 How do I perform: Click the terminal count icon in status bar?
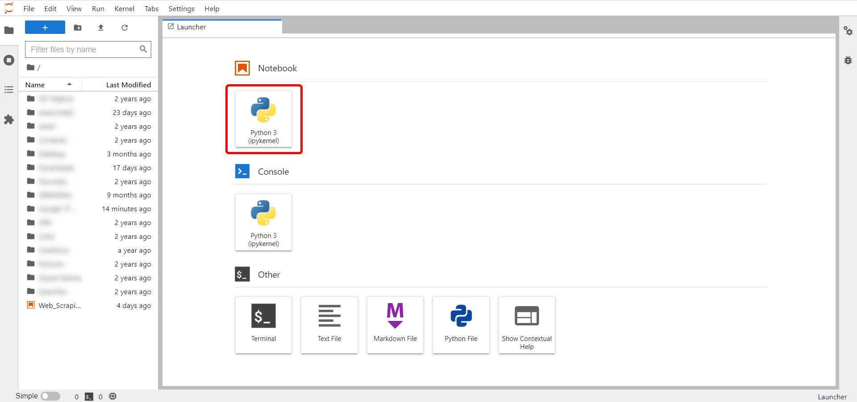pyautogui.click(x=89, y=397)
